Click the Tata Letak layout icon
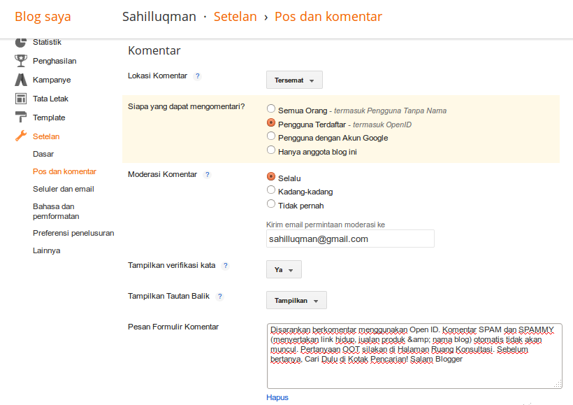This screenshot has width=573, height=405. tap(21, 99)
